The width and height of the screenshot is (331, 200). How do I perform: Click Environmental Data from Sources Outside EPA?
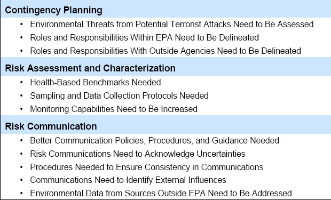point(161,193)
